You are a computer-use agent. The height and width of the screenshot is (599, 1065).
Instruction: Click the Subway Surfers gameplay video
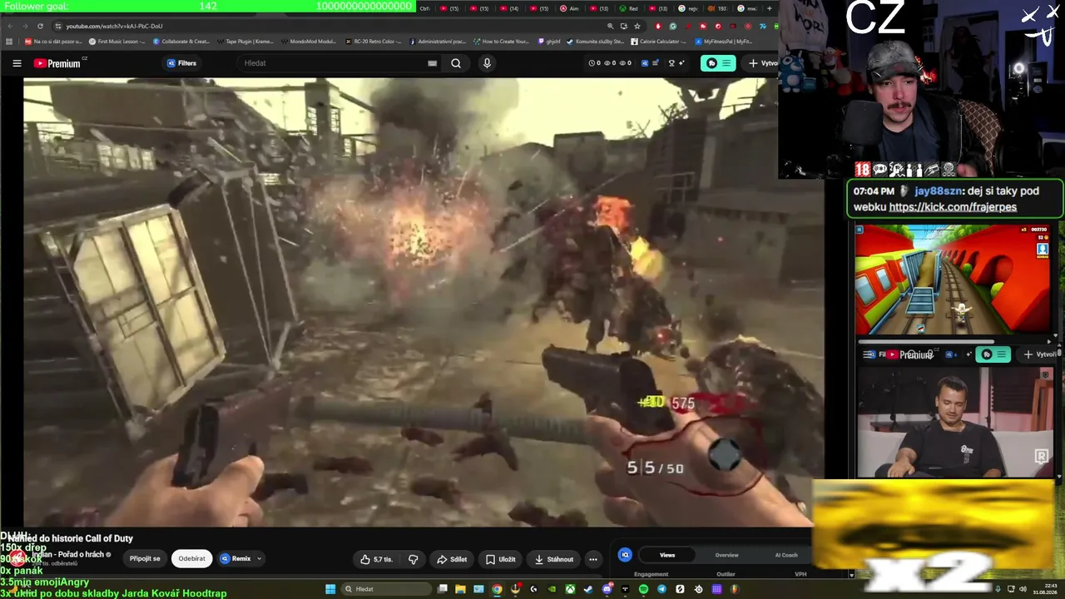pyautogui.click(x=953, y=280)
